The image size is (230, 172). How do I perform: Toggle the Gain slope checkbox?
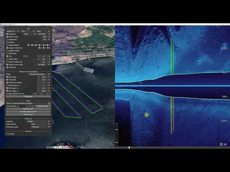point(7,77)
